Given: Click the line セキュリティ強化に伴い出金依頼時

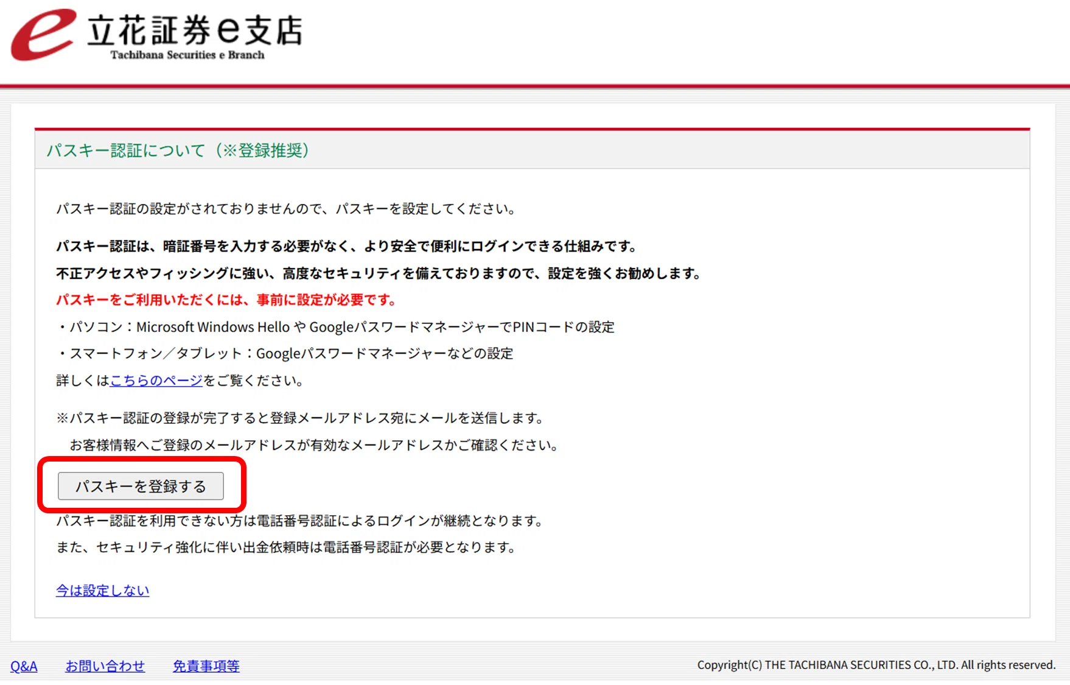Looking at the screenshot, I should tap(286, 547).
